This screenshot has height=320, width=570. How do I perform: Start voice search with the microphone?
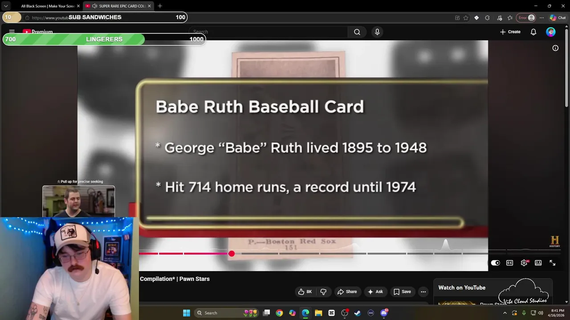click(377, 32)
